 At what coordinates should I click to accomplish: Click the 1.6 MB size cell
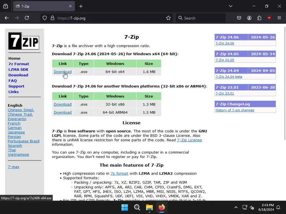point(149,72)
